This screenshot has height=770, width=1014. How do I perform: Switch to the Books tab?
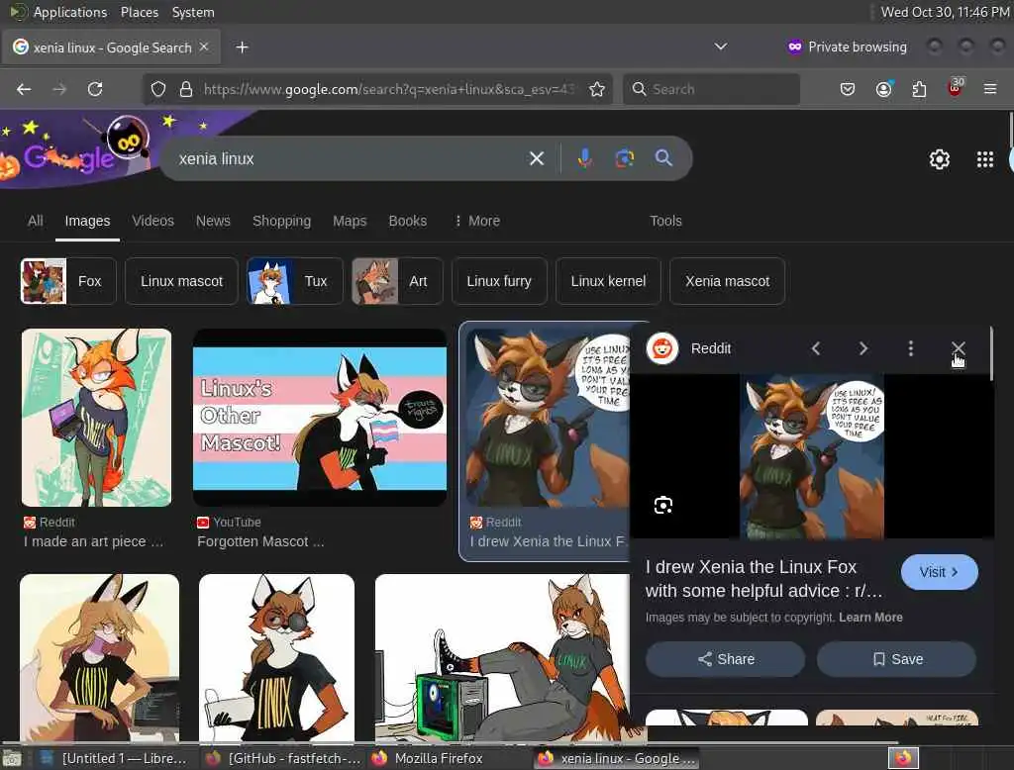click(x=407, y=221)
